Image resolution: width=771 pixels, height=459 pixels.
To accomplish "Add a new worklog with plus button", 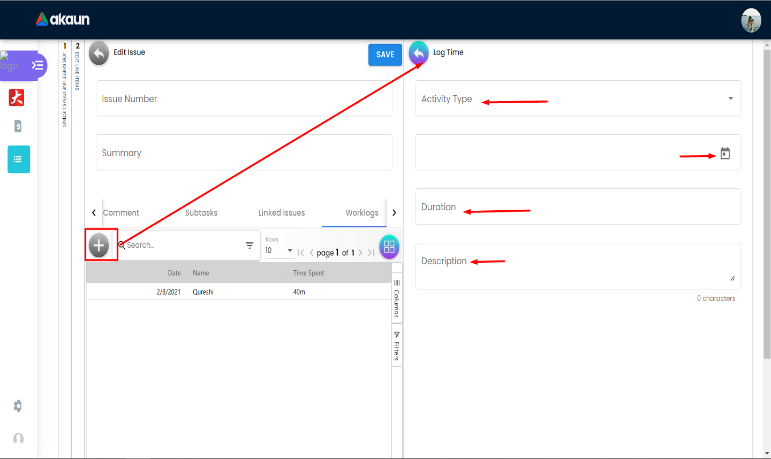I will coord(99,246).
